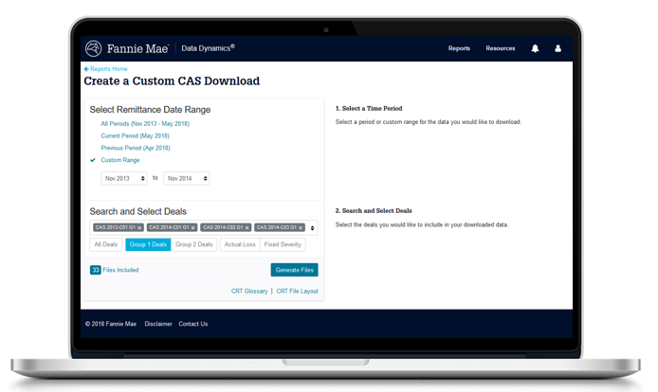Click the '1. Select a Time Period' instruction heading
Image resolution: width=658 pixels, height=392 pixels.
click(x=369, y=108)
